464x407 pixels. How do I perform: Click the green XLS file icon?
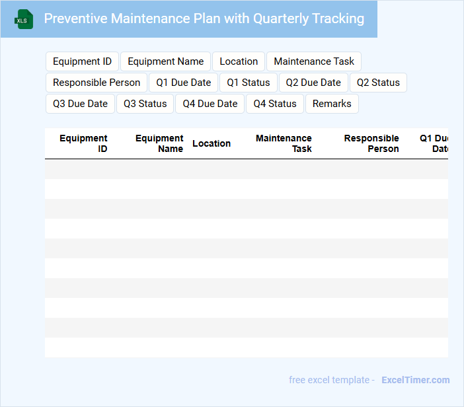click(24, 19)
